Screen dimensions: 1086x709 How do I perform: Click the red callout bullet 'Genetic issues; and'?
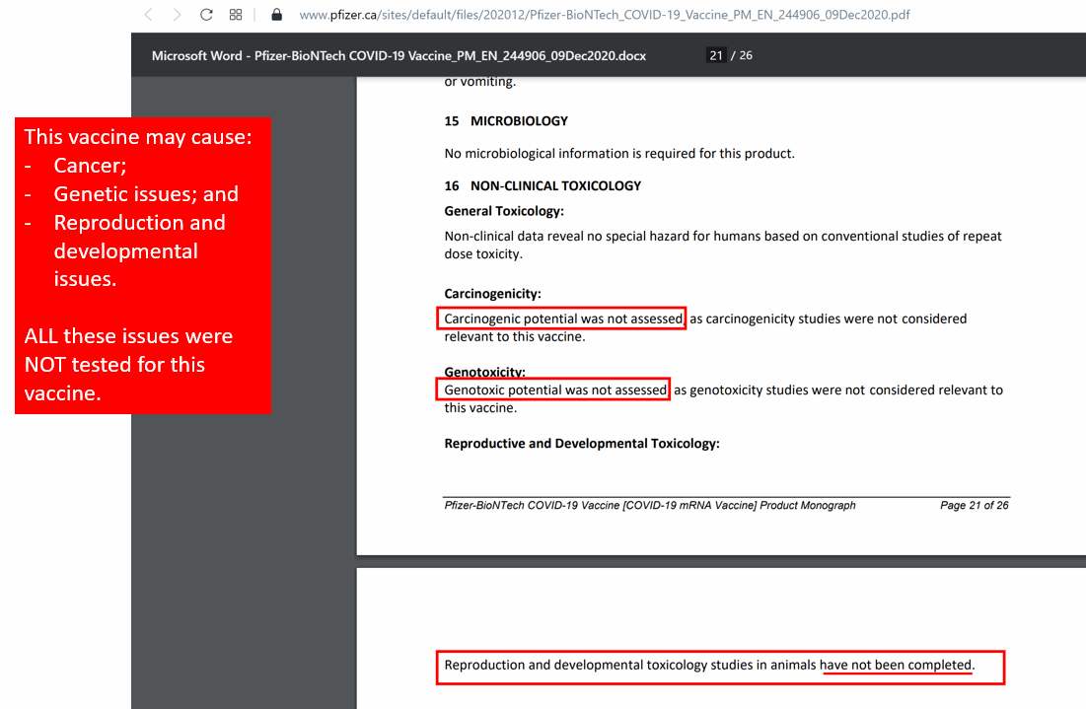click(146, 194)
